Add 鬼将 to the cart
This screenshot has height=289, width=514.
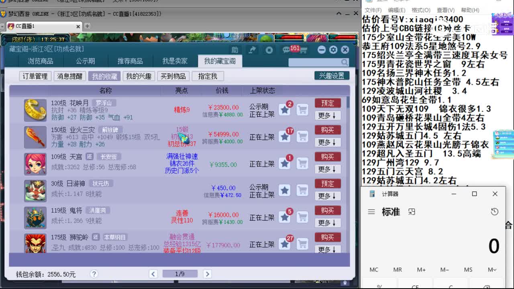click(x=302, y=217)
